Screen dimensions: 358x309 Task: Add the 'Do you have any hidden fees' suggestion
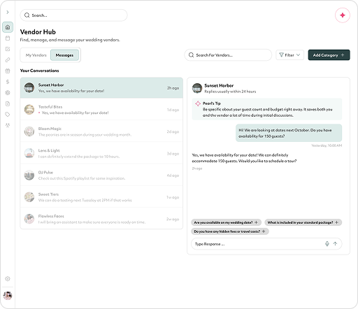point(230,231)
